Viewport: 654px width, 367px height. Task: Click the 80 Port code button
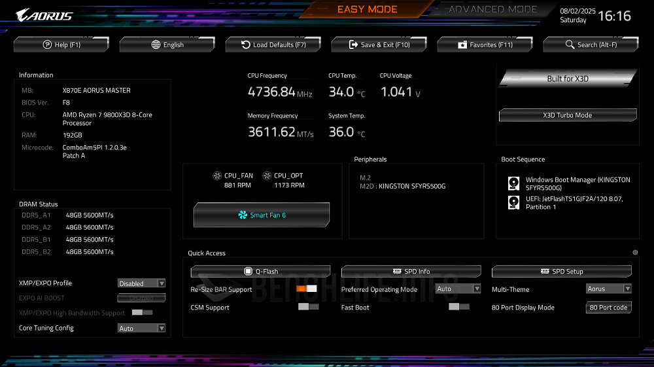coord(608,308)
